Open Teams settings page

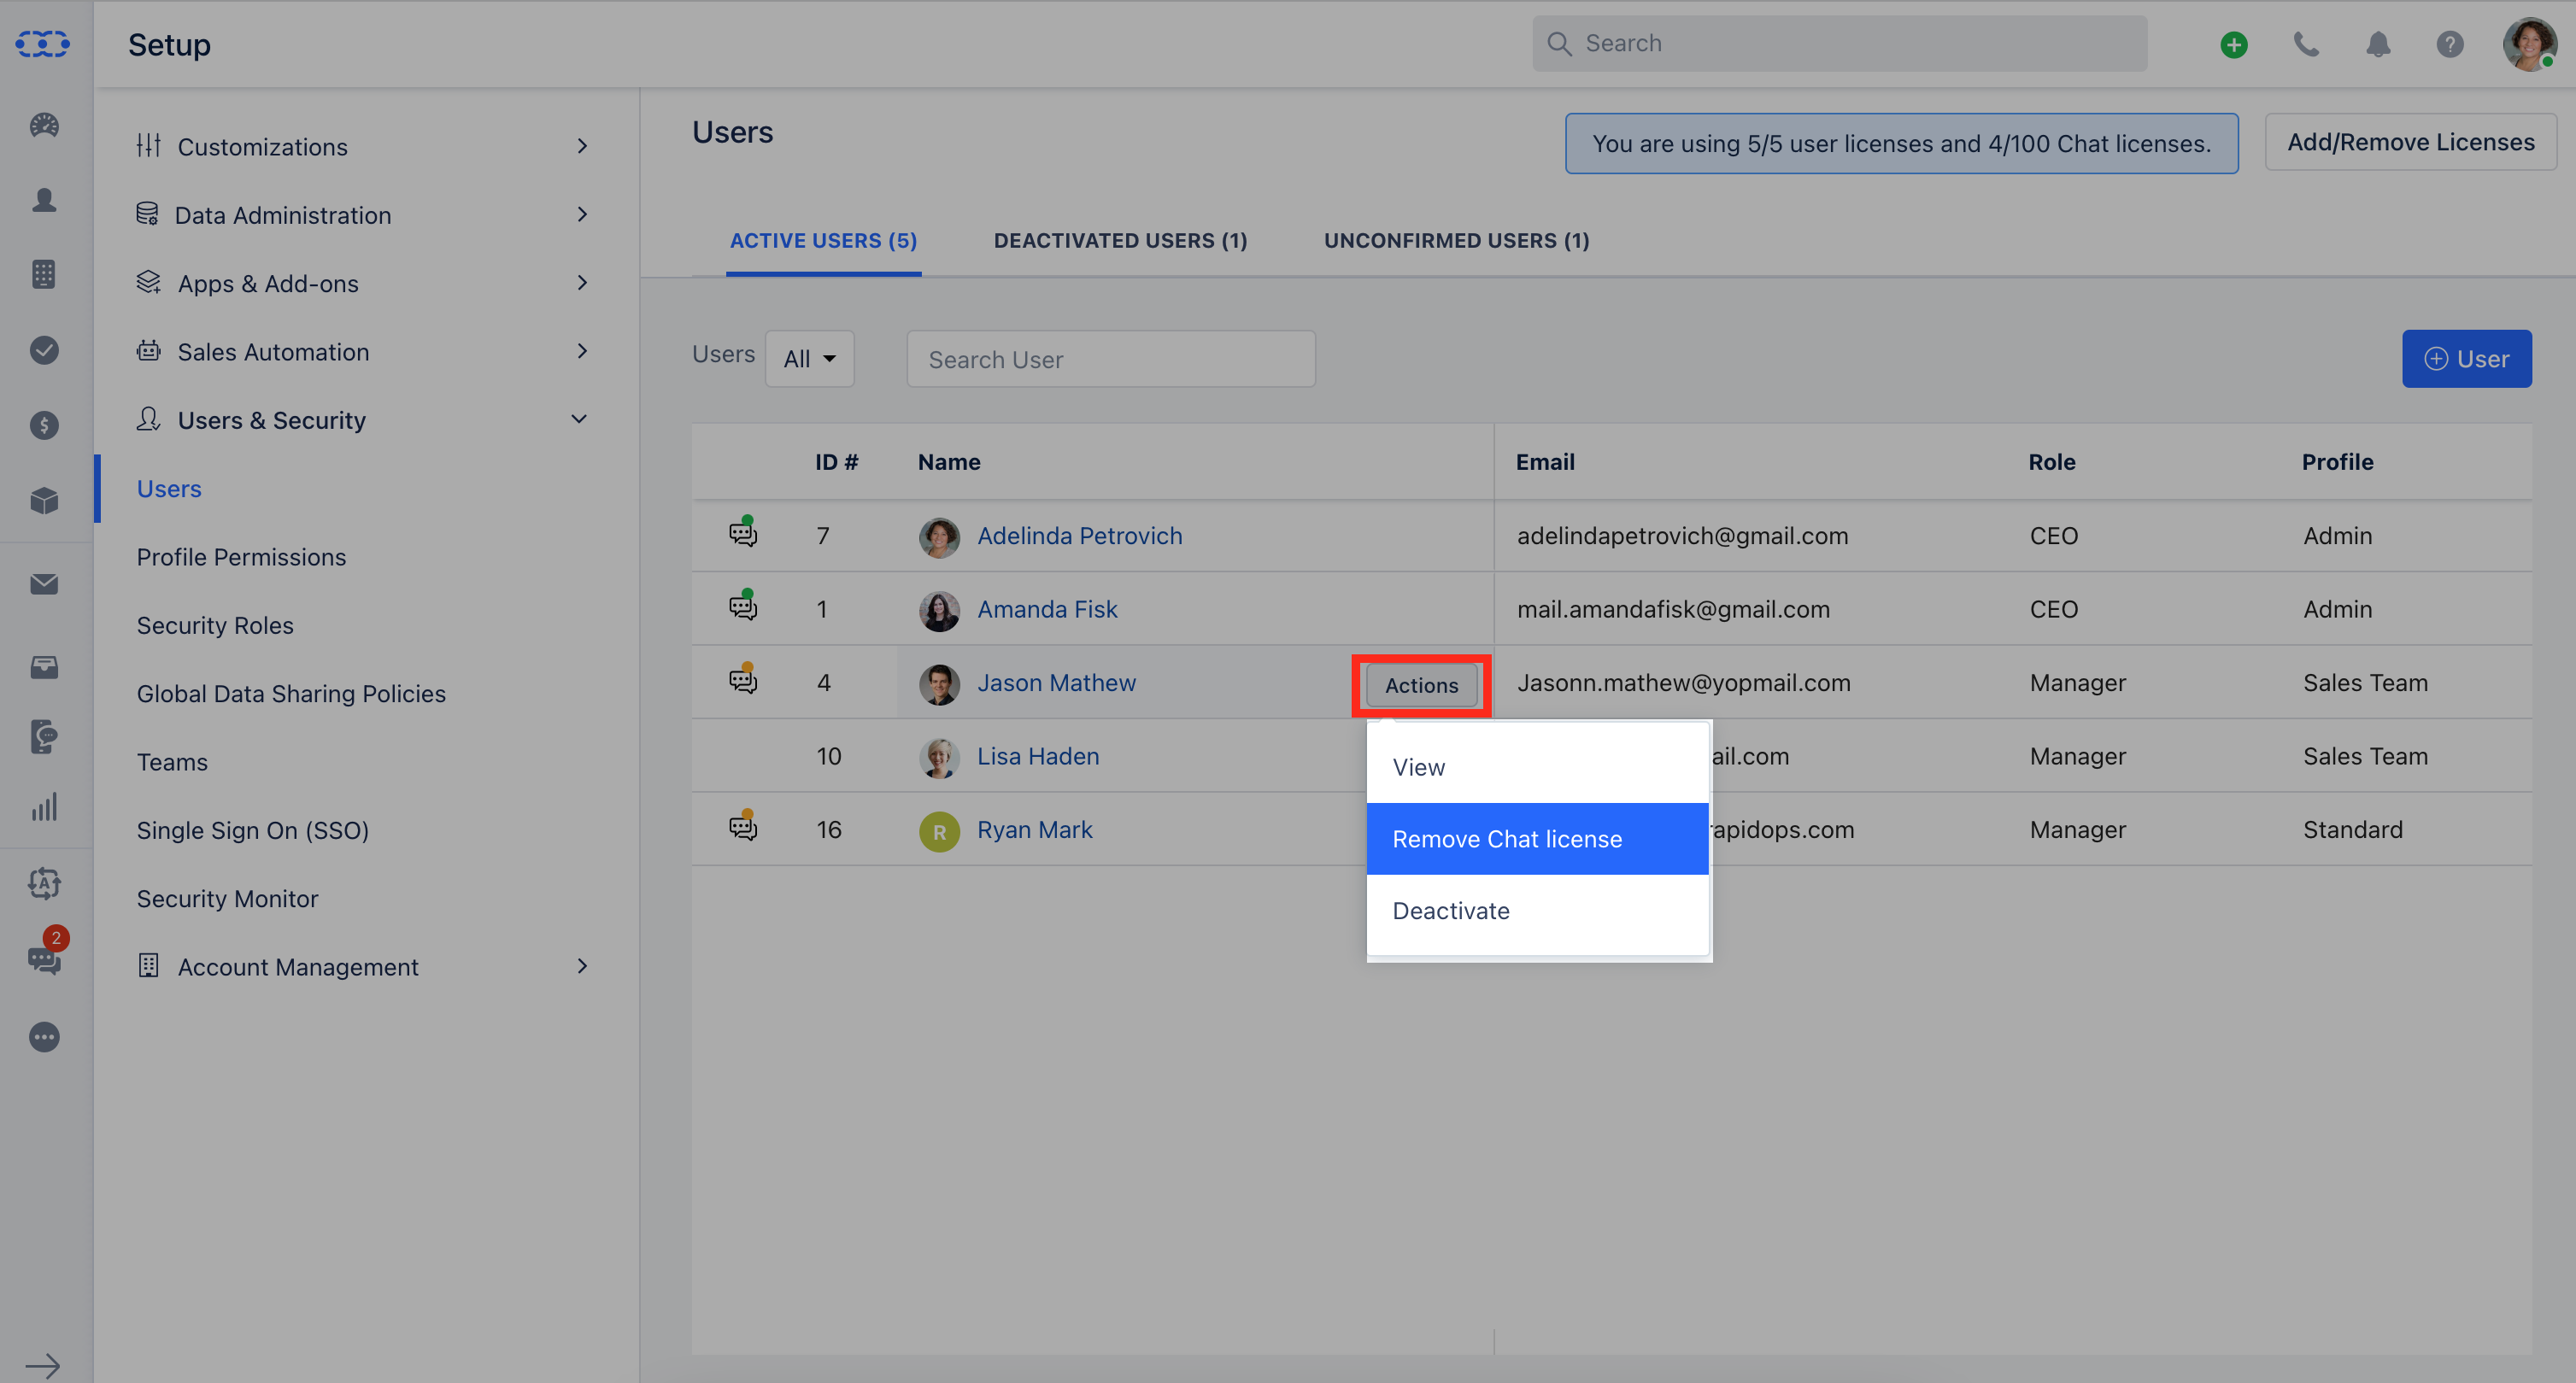[x=172, y=762]
